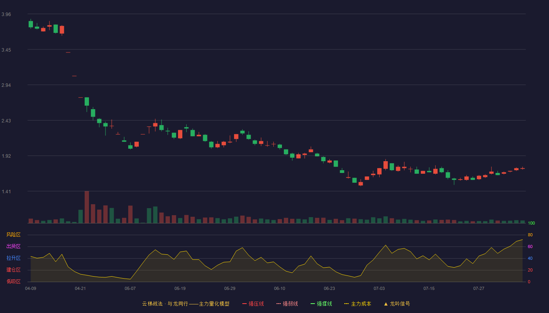This screenshot has height=313, width=549.
Task: Select the 05-07 date label
Action: point(130,288)
